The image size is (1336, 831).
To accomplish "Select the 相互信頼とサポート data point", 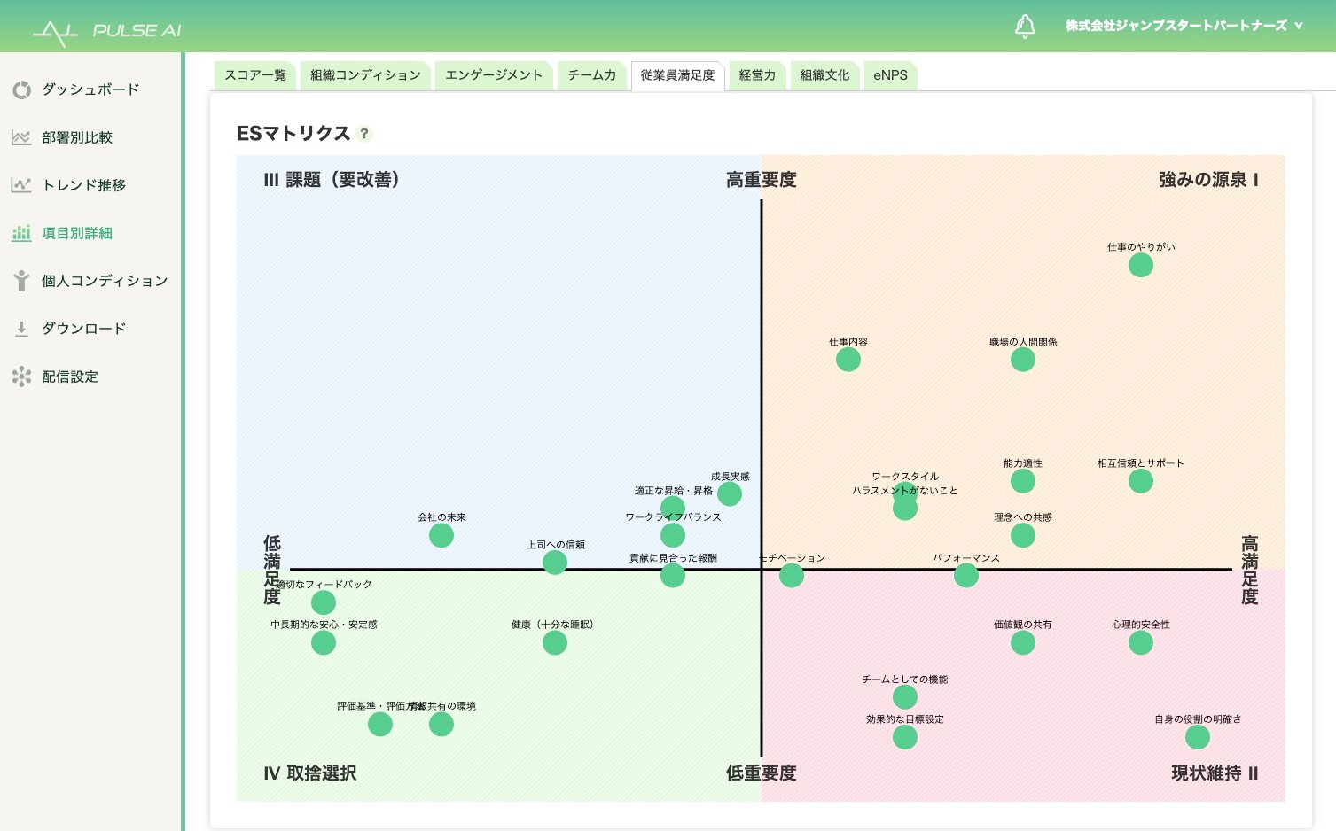I will [x=1141, y=481].
